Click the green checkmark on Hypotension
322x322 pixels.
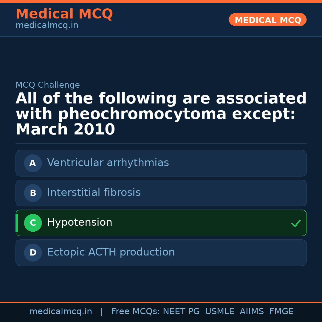296,223
